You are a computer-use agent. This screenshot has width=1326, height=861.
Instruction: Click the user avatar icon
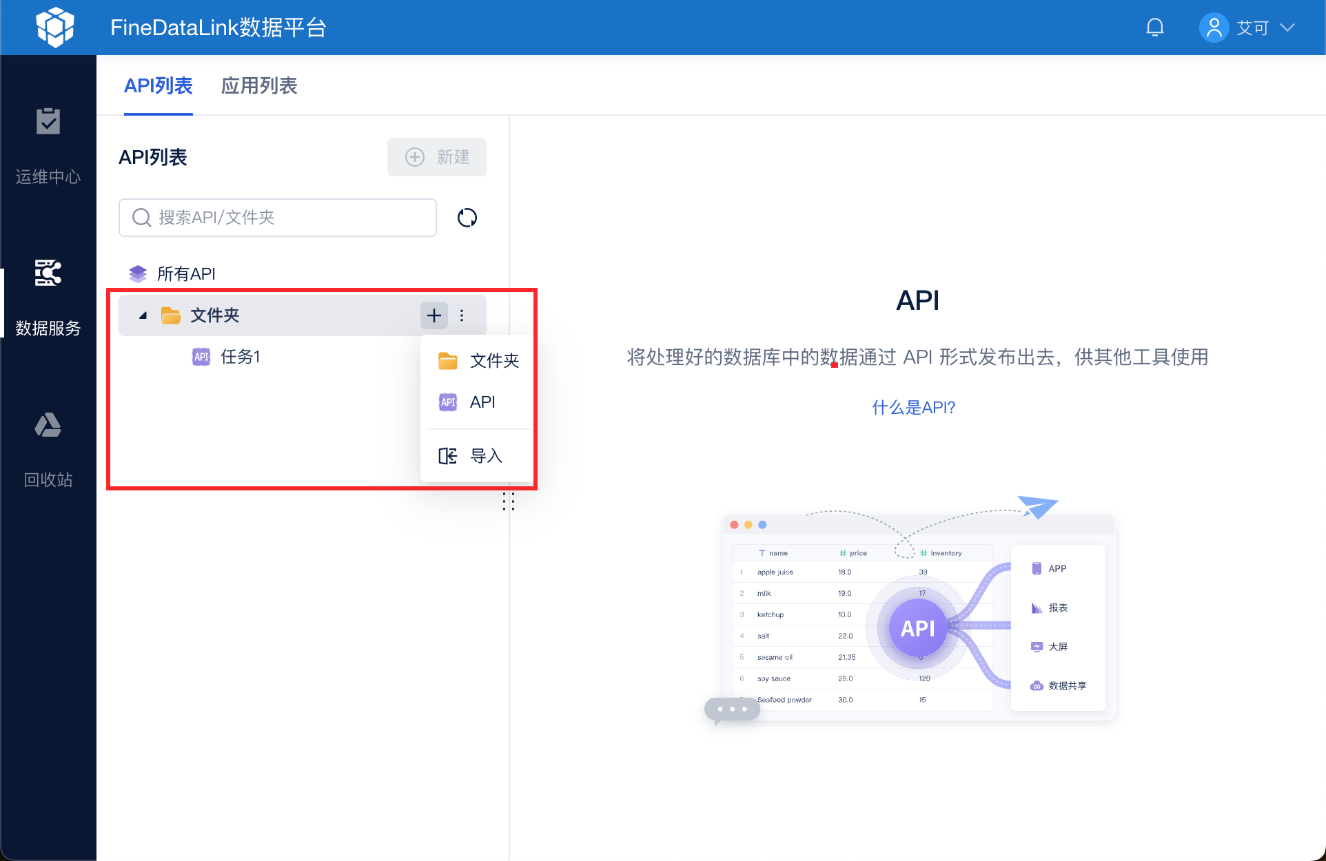click(x=1214, y=28)
